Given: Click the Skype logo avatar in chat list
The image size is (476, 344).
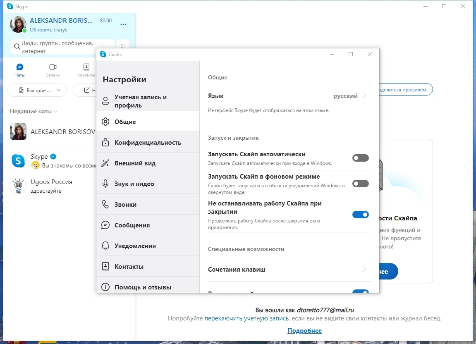Looking at the screenshot, I should (x=18, y=160).
